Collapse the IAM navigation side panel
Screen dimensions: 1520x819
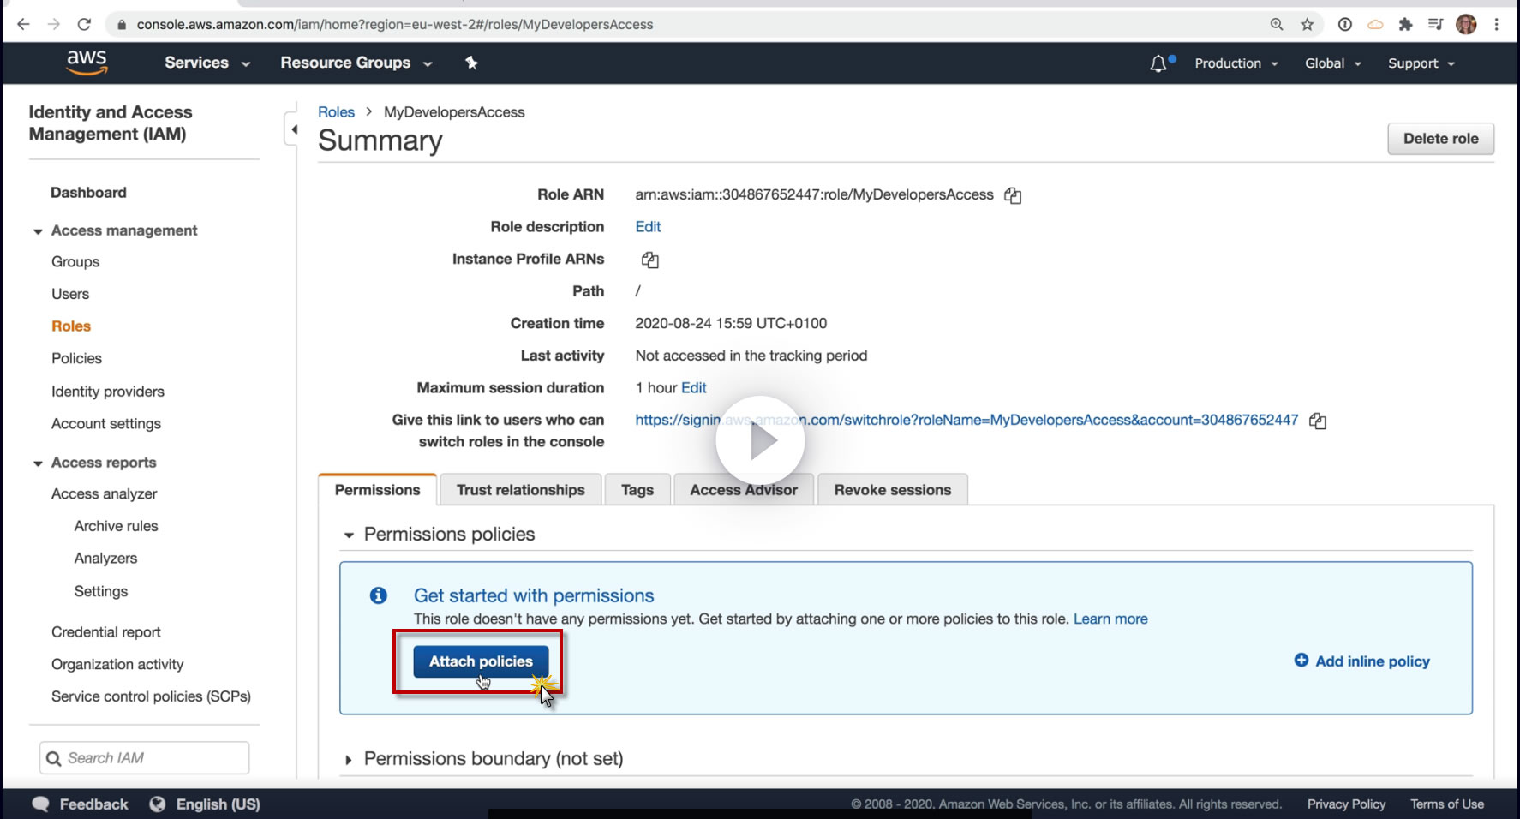(293, 129)
